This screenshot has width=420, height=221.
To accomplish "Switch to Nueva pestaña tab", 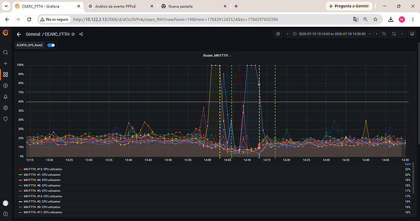I will (180, 6).
